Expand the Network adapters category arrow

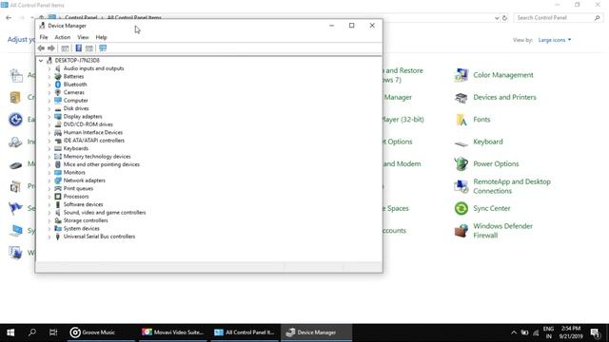49,180
